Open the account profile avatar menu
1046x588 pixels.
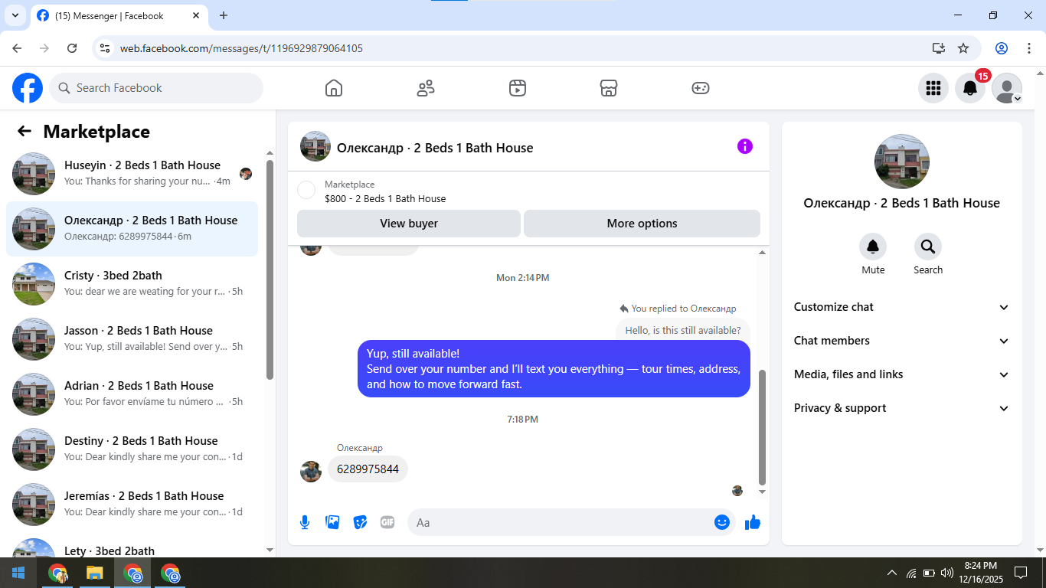(1007, 88)
